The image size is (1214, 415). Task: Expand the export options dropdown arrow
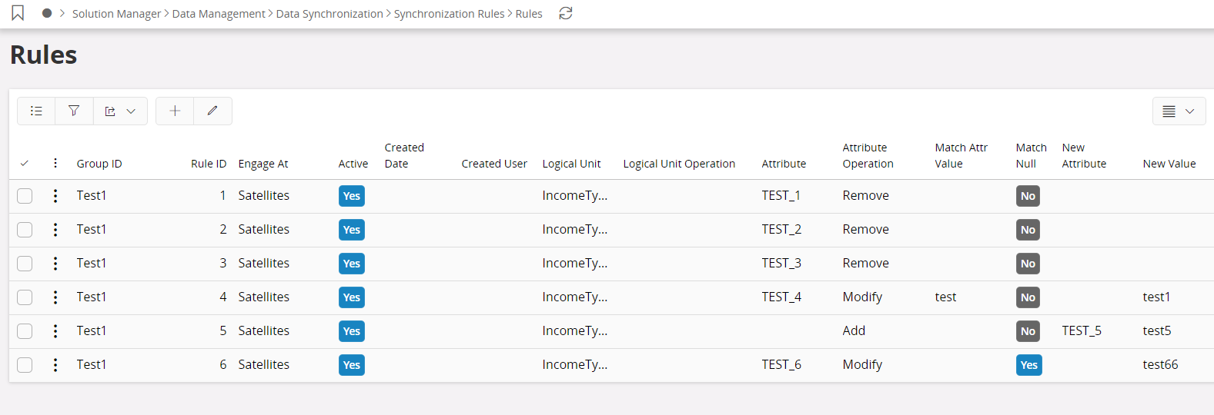coord(131,111)
